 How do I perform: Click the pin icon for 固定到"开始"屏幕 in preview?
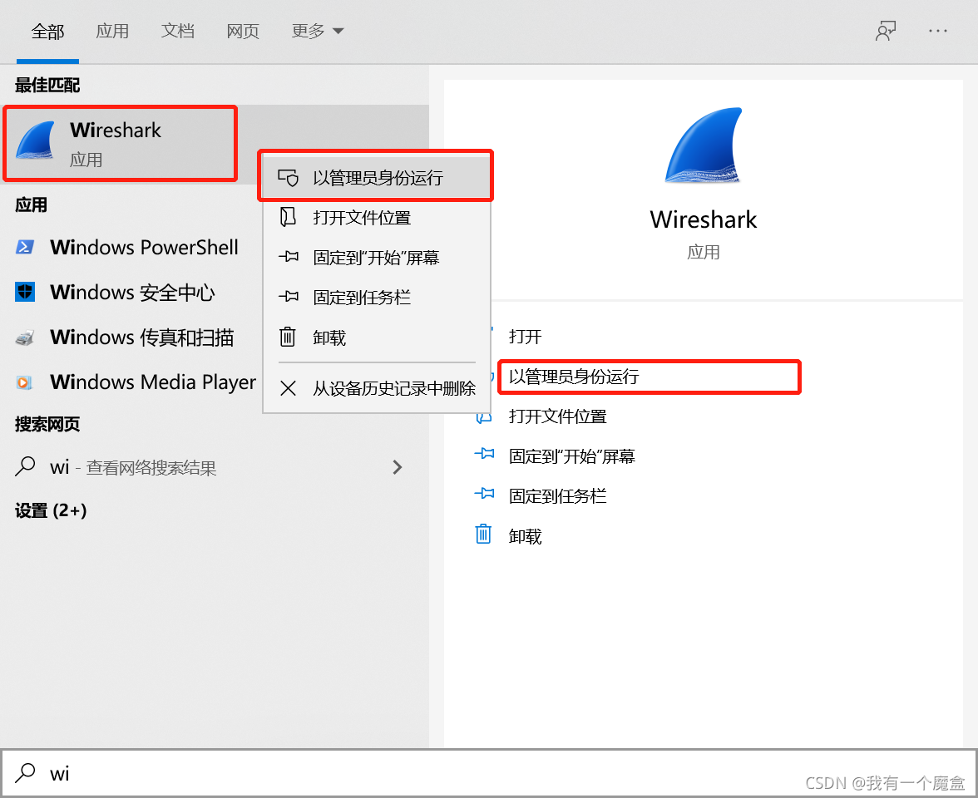point(484,454)
